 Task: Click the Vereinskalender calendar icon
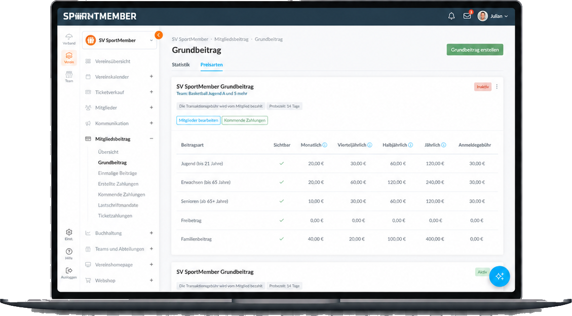tap(88, 77)
